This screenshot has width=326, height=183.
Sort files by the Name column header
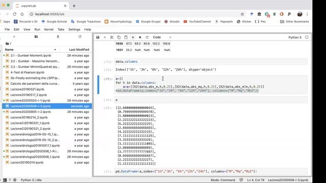click(31, 50)
